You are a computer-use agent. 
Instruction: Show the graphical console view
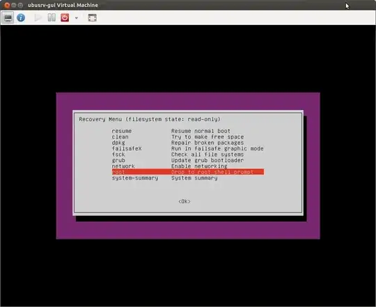point(8,17)
